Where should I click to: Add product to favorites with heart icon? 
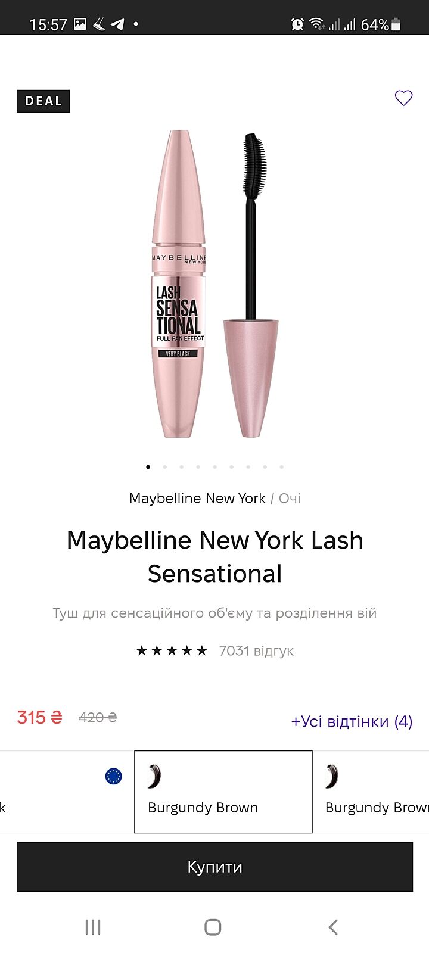tap(403, 98)
